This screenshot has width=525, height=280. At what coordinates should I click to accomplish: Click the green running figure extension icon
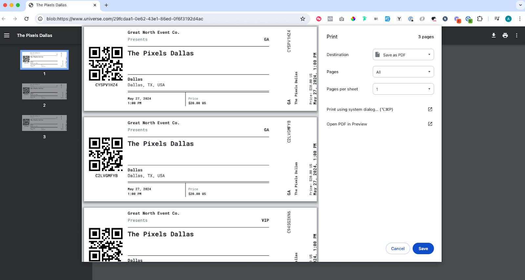coord(365,19)
